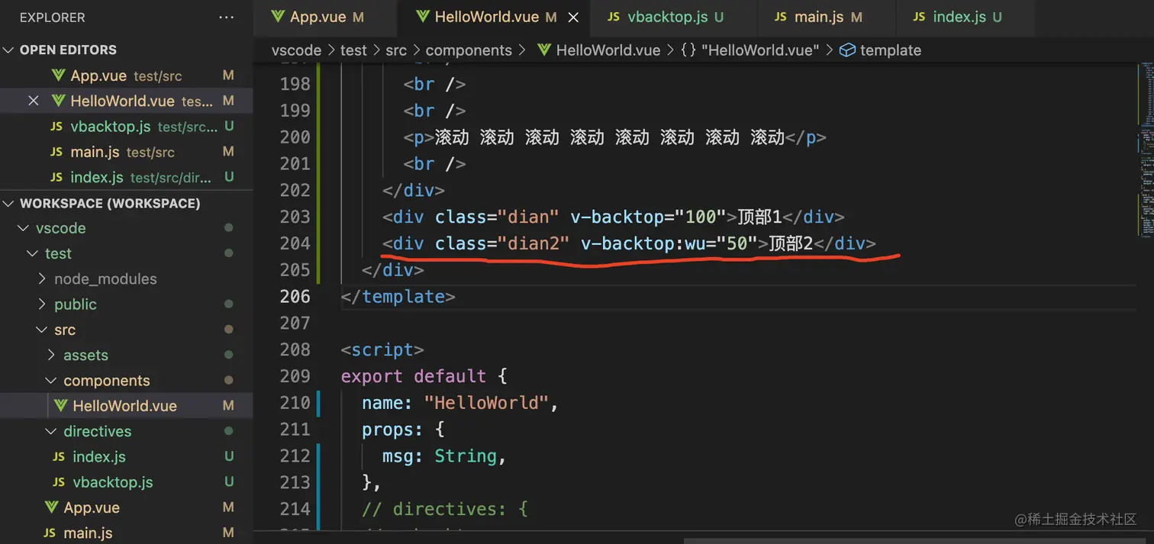Open Explorer's More Actions ellipsis menu
The image size is (1154, 544).
tap(225, 17)
